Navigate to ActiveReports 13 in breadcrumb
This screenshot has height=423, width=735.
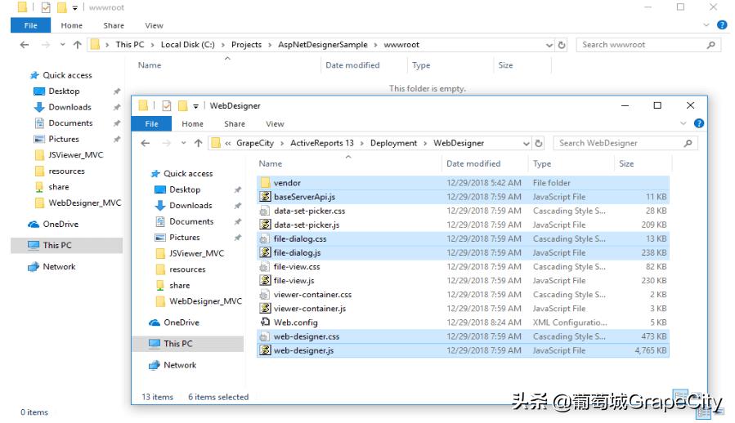pyautogui.click(x=322, y=143)
